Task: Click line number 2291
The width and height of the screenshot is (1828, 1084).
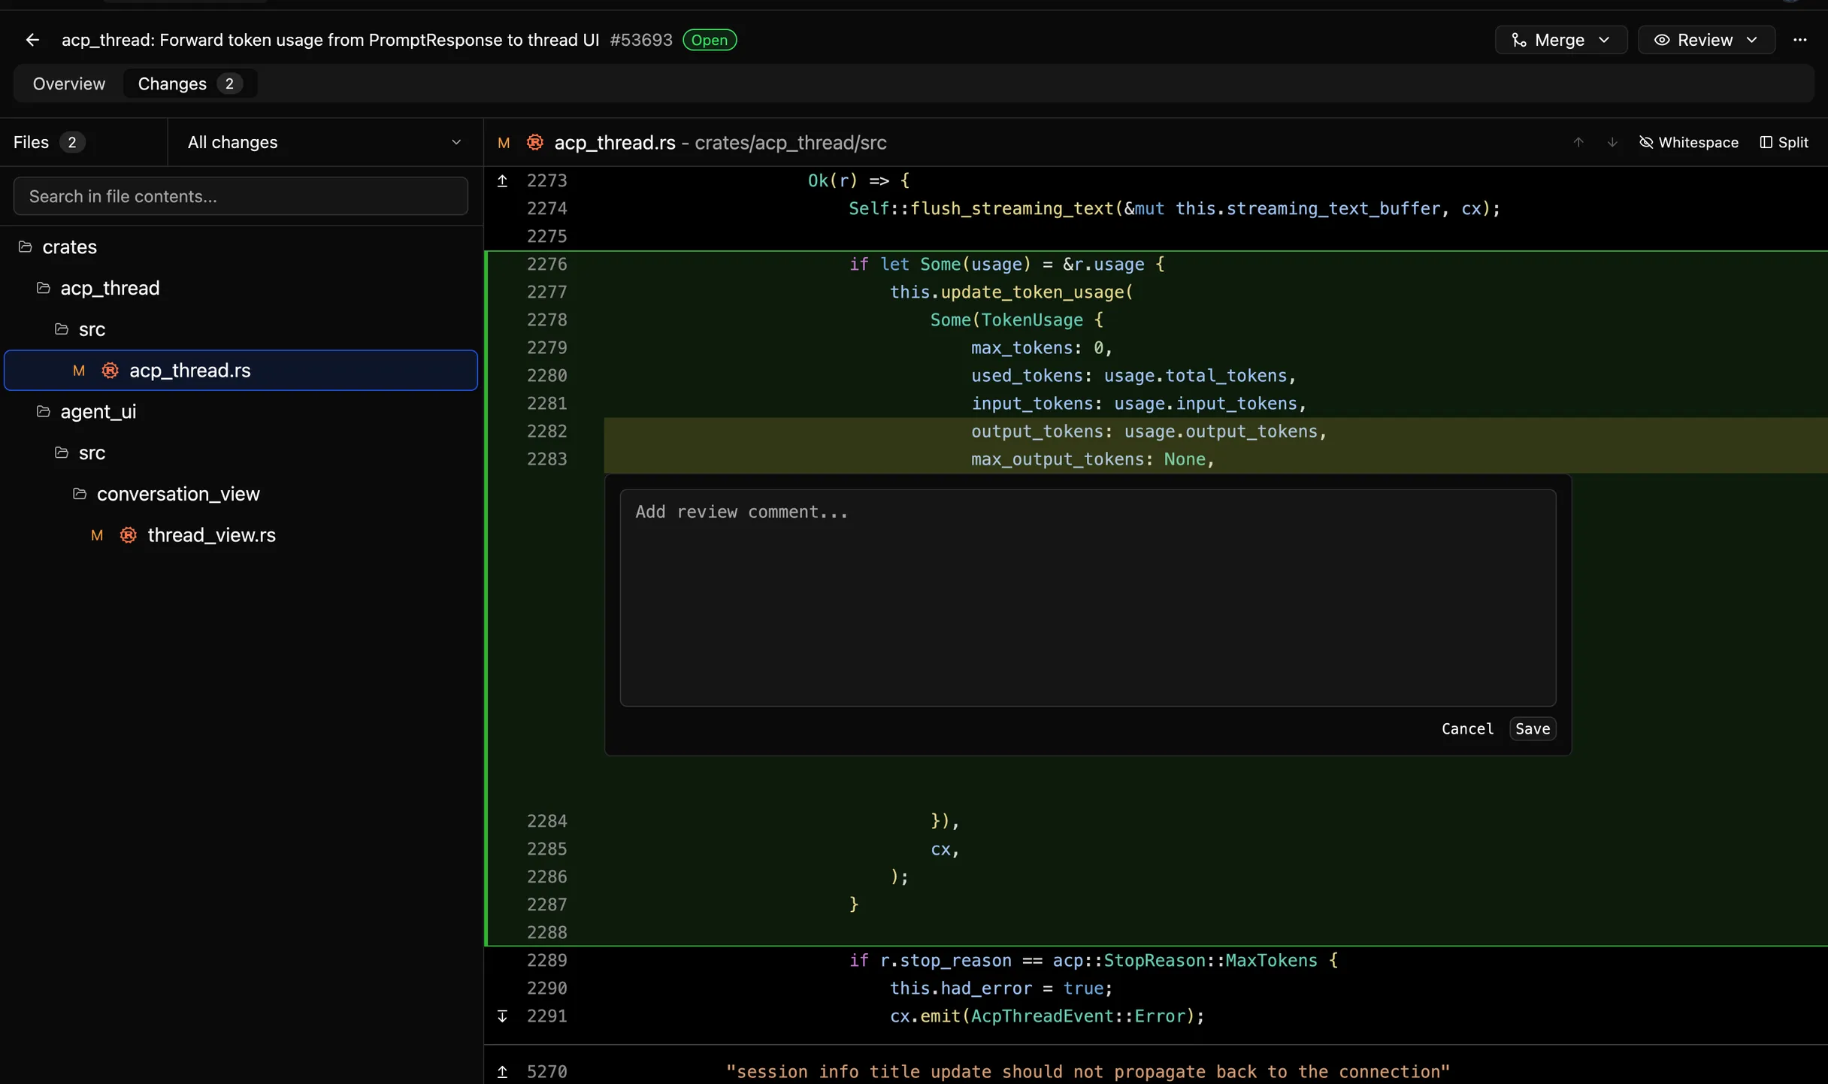Action: tap(547, 1016)
